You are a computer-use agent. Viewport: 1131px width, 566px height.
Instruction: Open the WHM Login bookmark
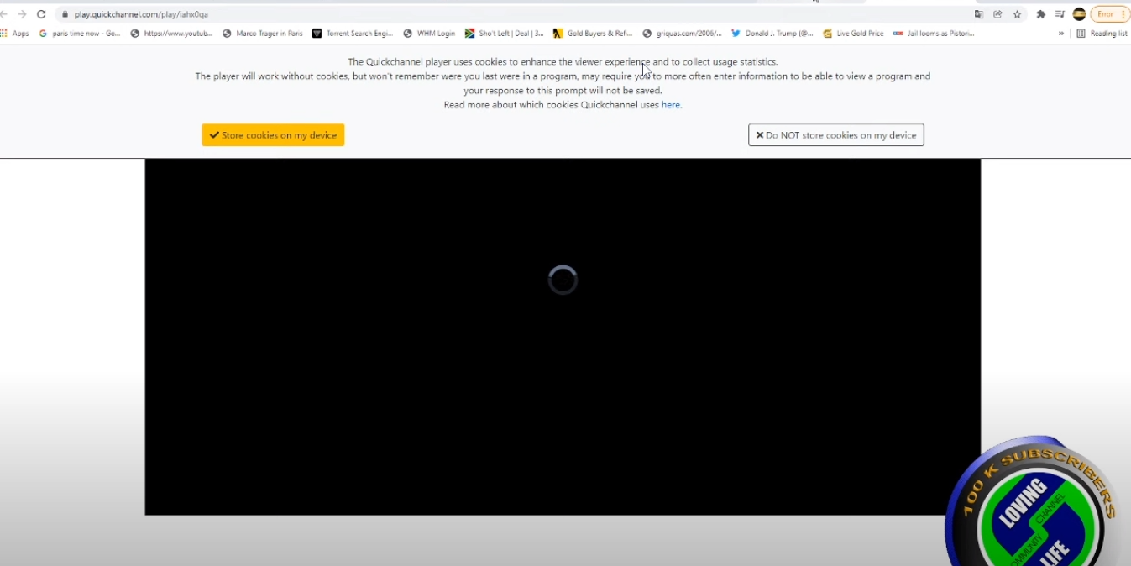(429, 34)
